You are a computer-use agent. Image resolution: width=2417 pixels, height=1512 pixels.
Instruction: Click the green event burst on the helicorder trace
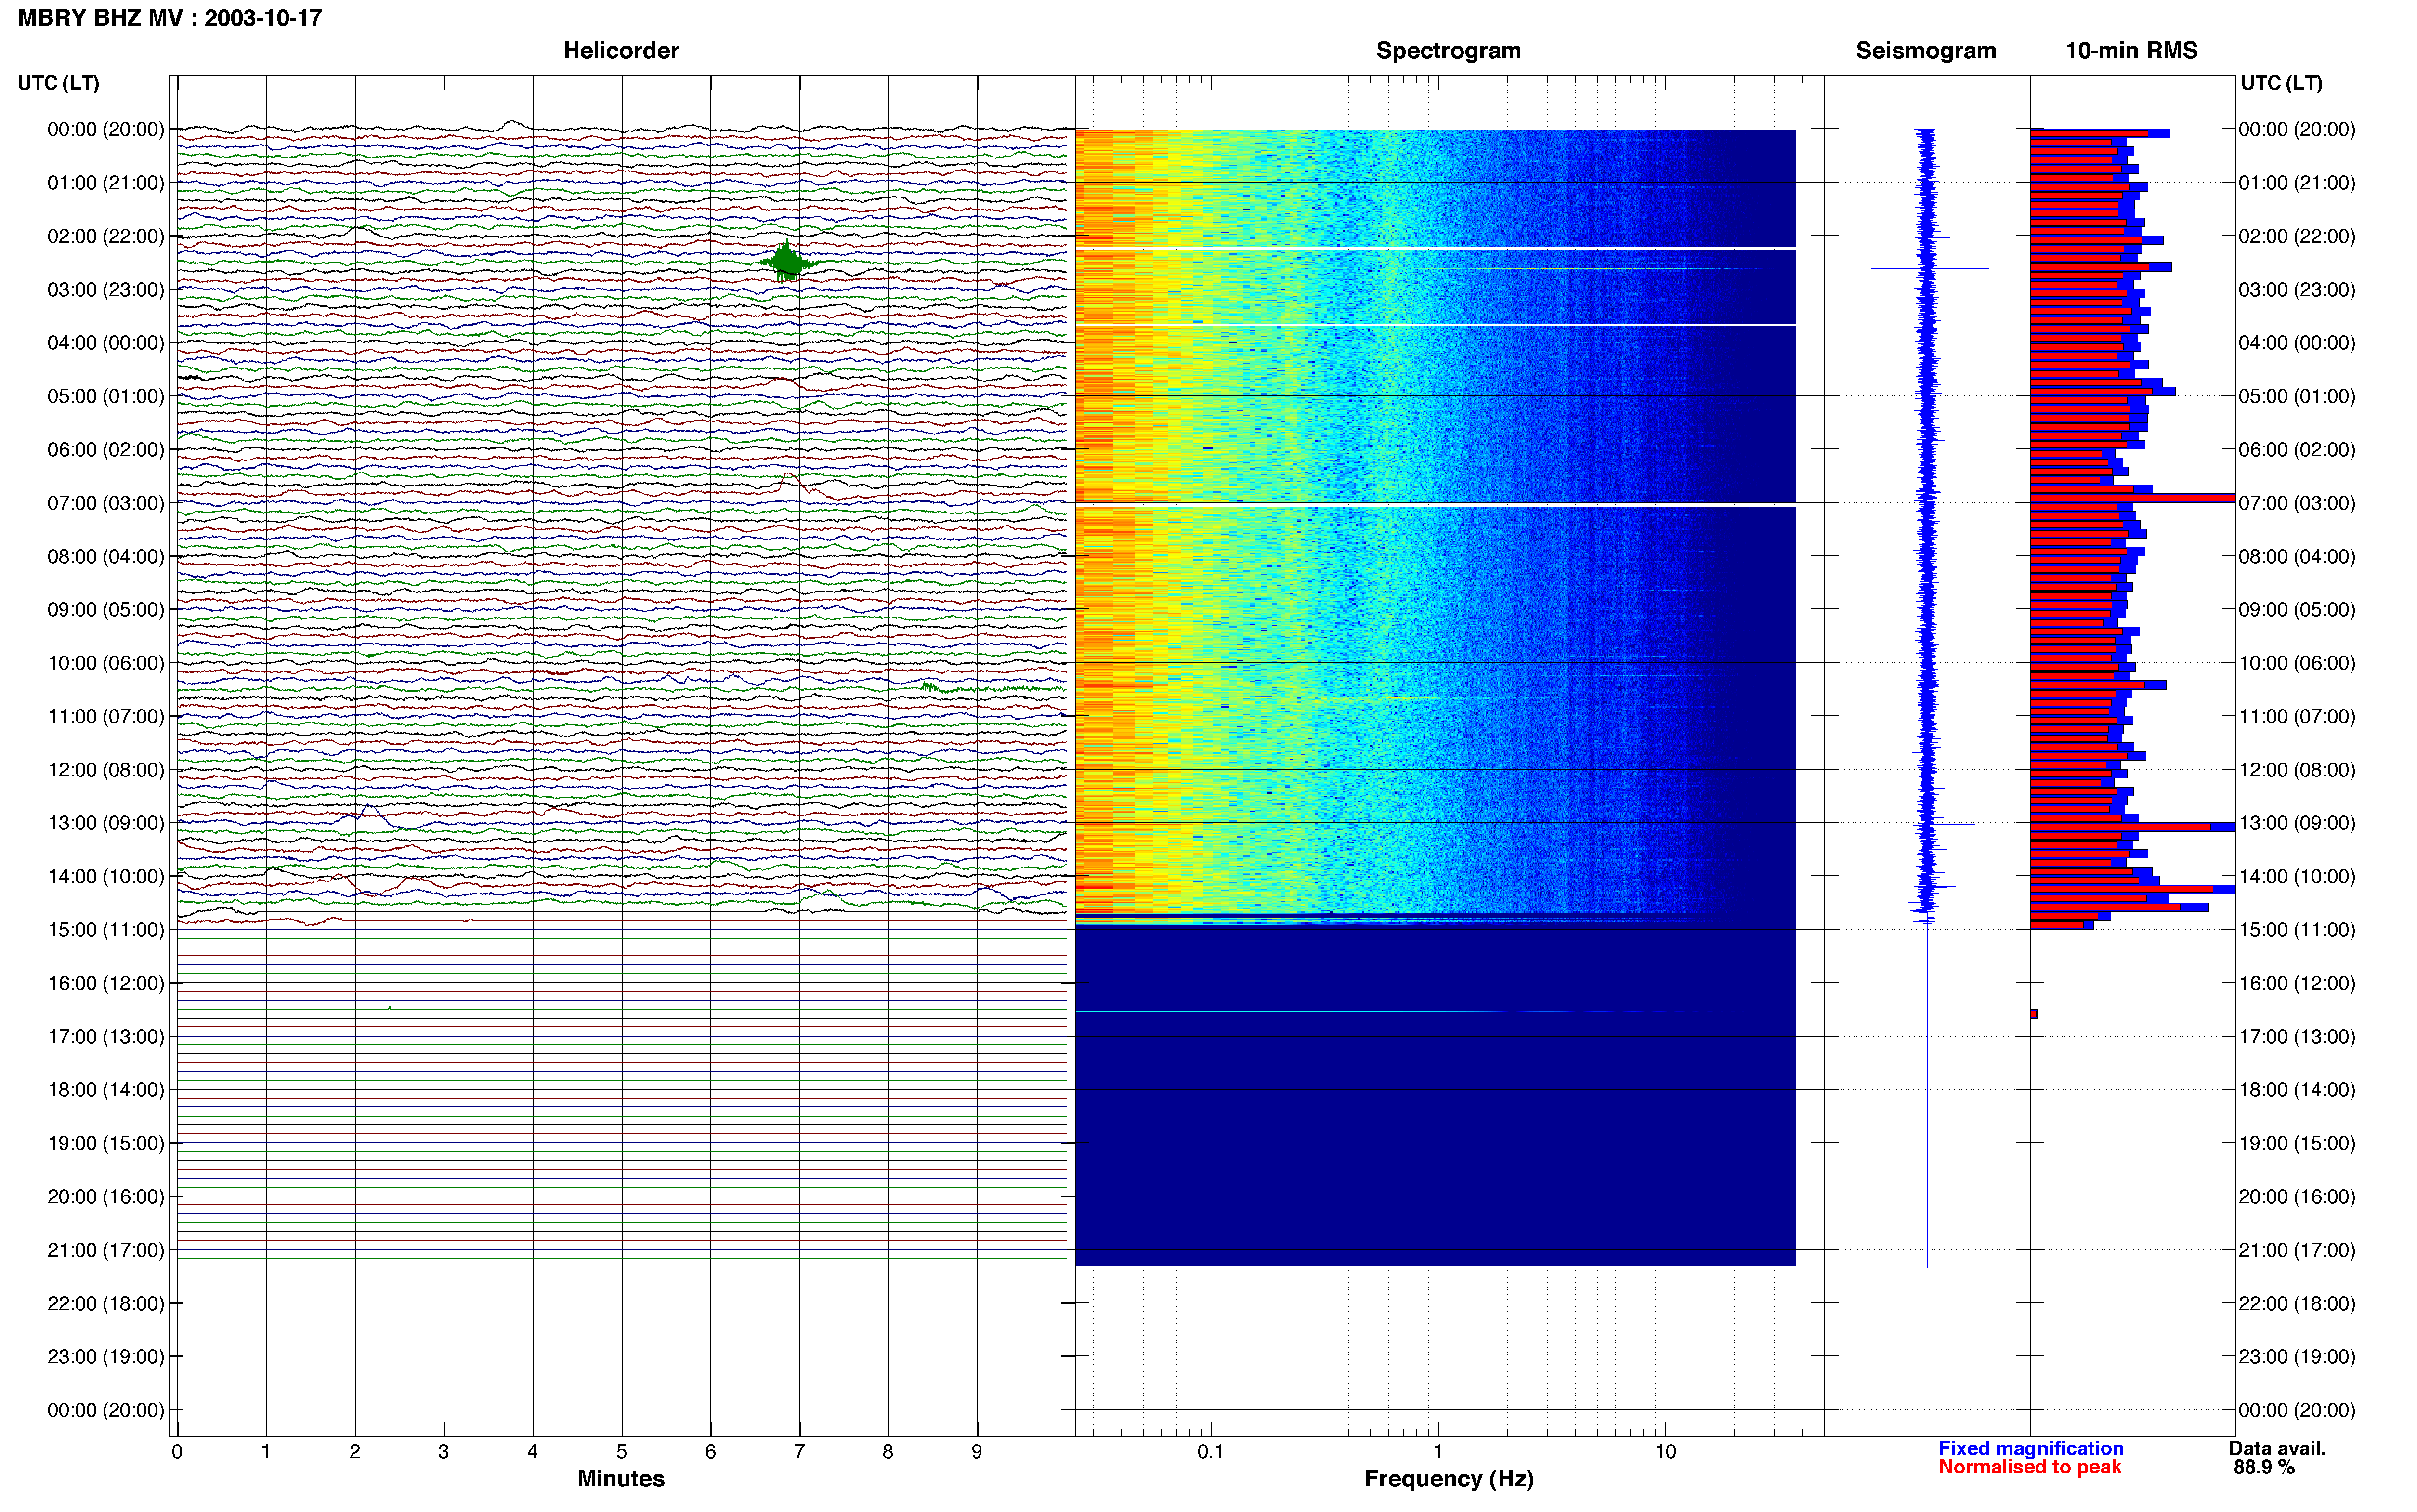pyautogui.click(x=789, y=262)
